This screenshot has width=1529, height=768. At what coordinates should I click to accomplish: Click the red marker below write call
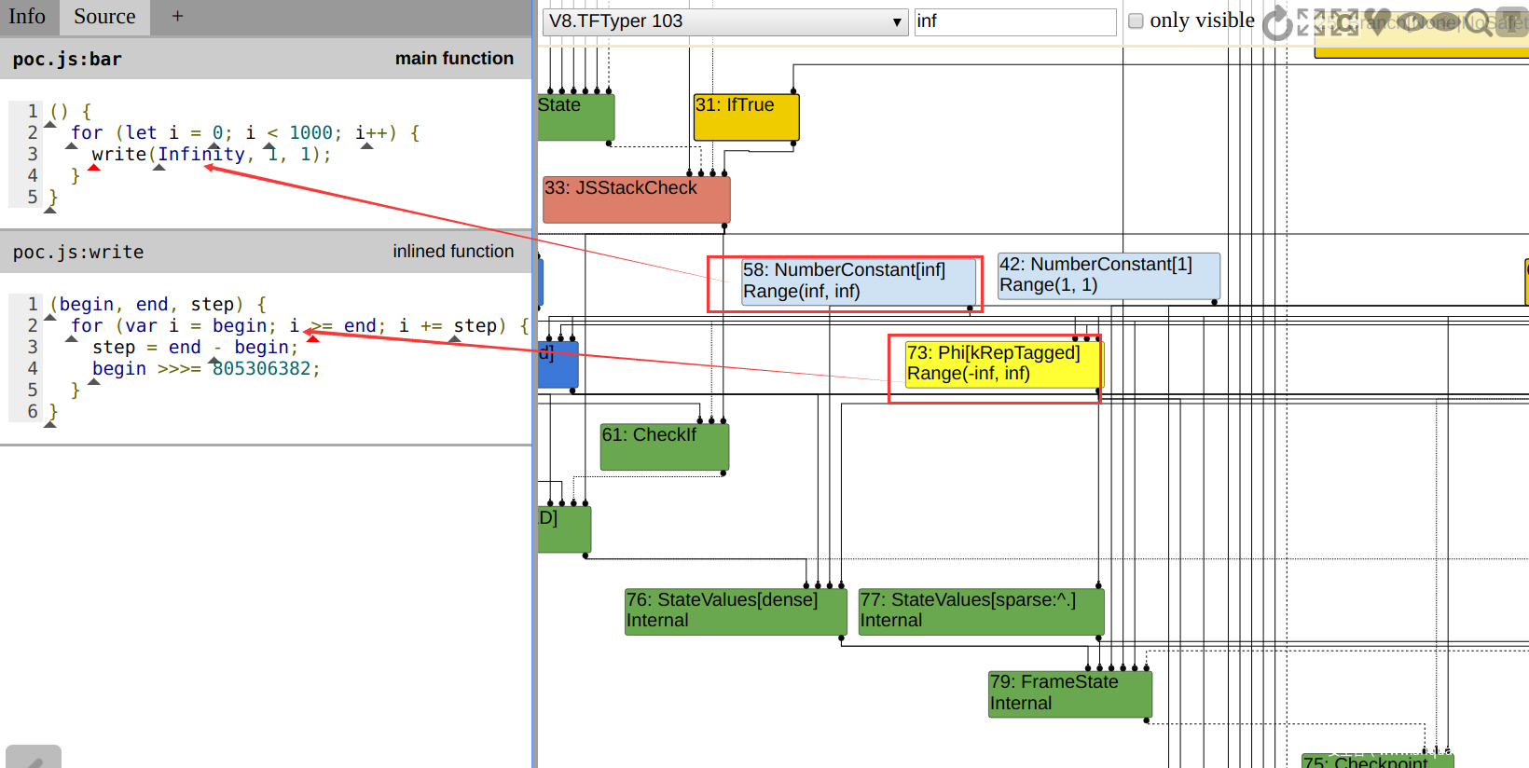coord(94,168)
